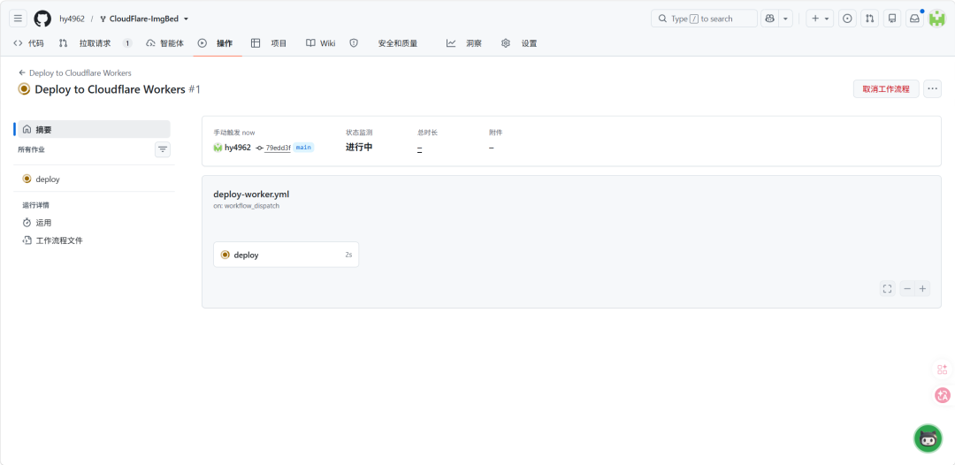Switch to 智能体 tab

(x=165, y=43)
